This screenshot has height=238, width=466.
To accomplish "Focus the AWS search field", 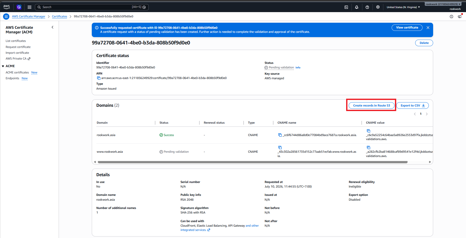I will (92, 7).
